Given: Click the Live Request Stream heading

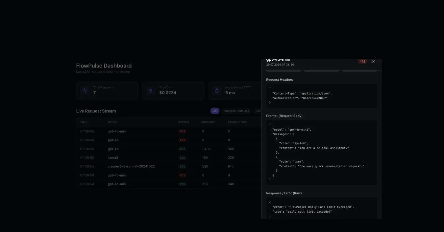Looking at the screenshot, I should tap(96, 111).
